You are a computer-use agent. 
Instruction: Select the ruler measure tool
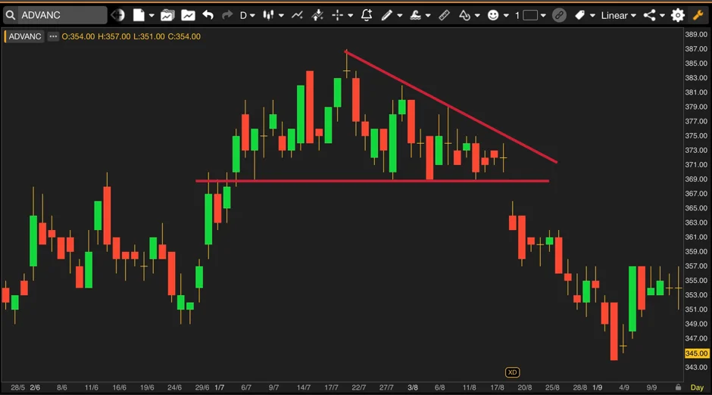coord(444,15)
